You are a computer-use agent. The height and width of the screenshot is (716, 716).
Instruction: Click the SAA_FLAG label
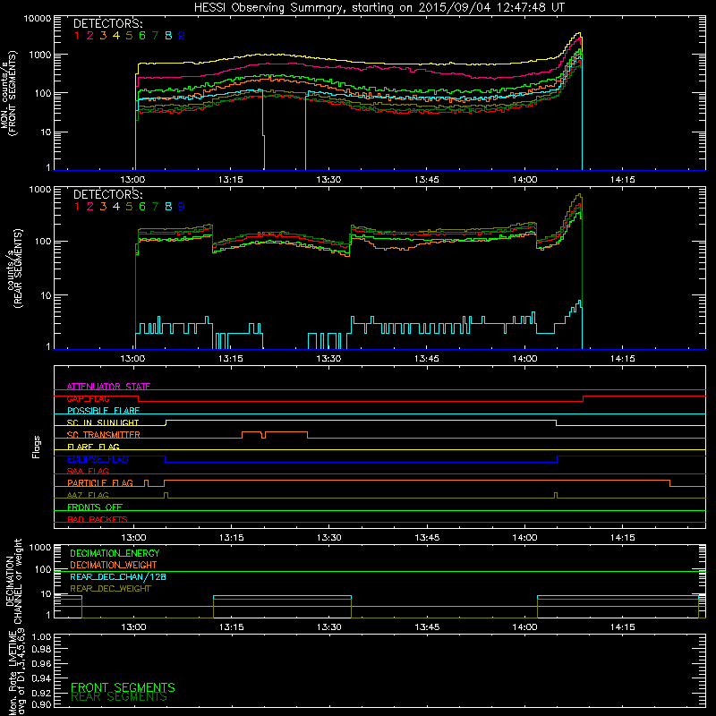(88, 471)
